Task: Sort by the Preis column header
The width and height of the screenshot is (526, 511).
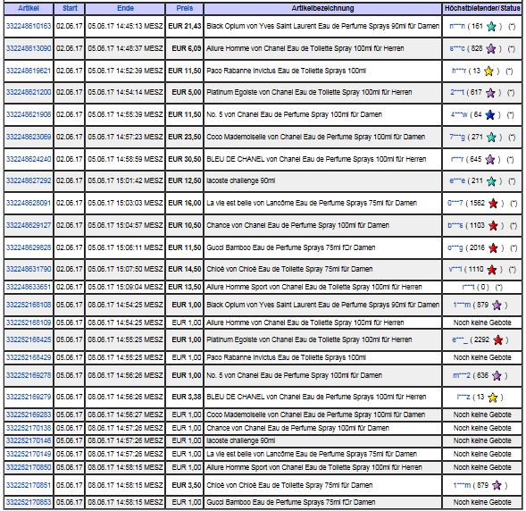Action: (x=185, y=8)
